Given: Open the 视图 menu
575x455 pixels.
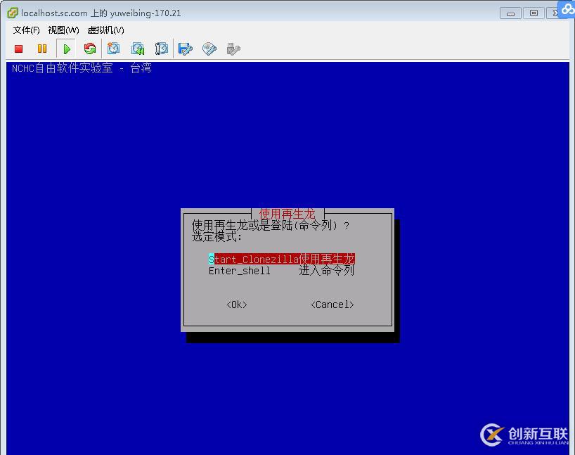Looking at the screenshot, I should tap(62, 30).
